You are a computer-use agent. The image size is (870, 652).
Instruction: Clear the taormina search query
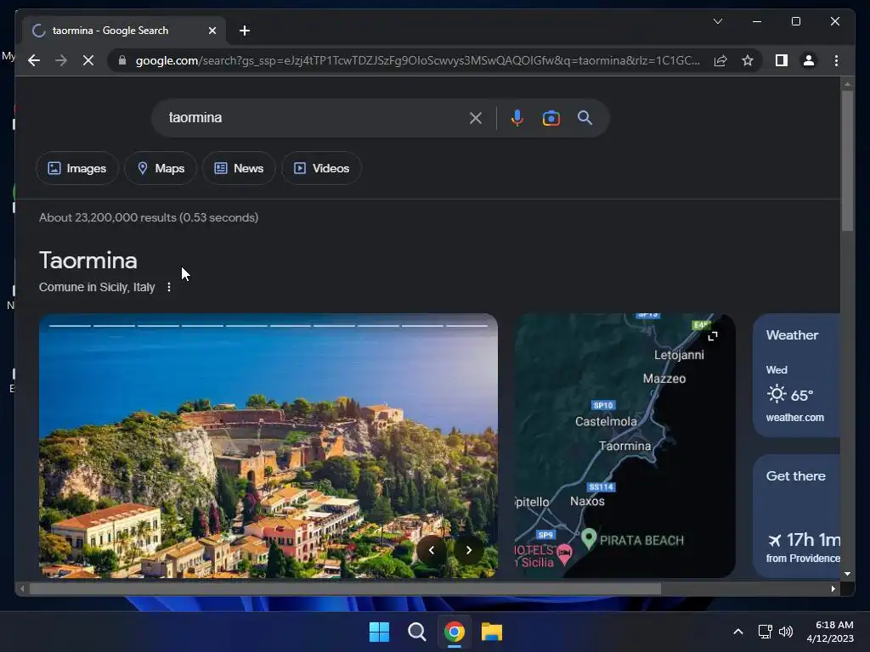point(476,118)
